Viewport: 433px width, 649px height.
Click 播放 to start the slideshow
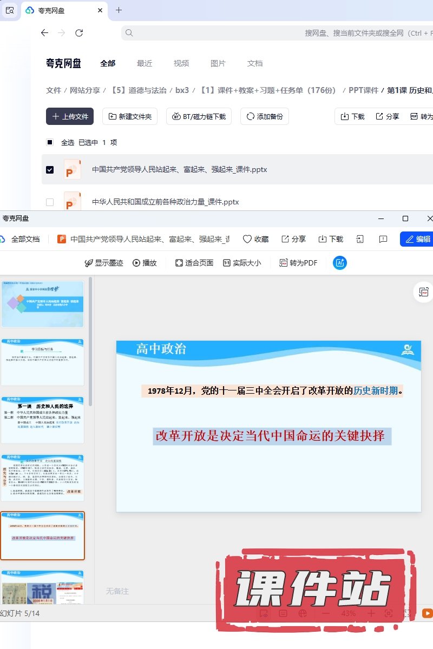(145, 263)
